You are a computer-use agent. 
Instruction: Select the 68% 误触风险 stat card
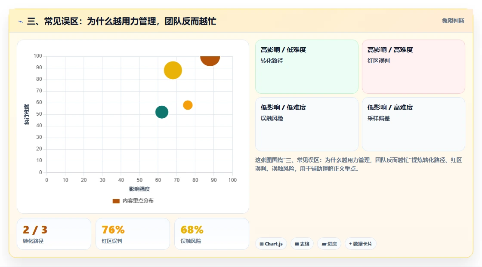click(x=211, y=234)
